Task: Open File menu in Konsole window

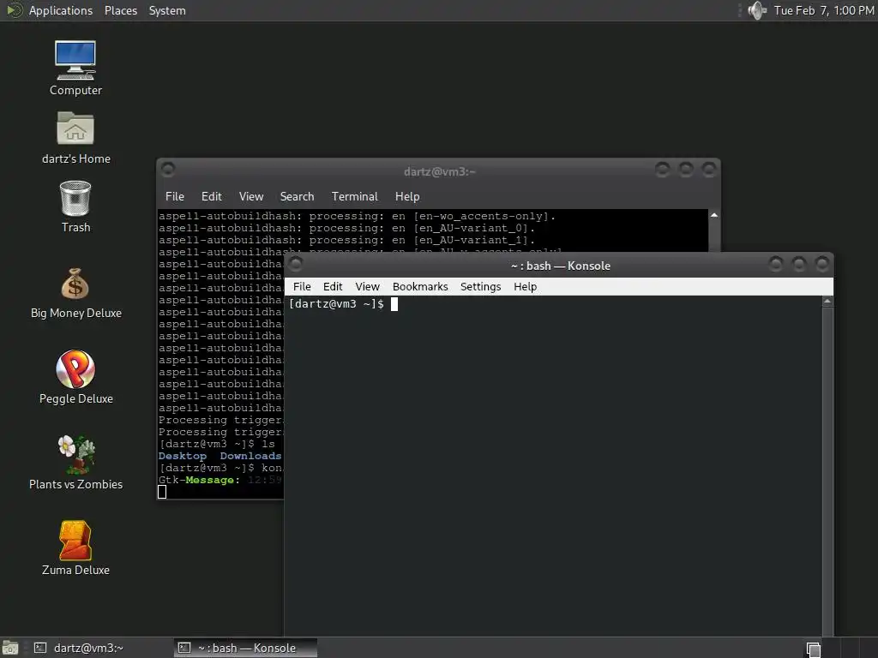Action: click(x=302, y=286)
